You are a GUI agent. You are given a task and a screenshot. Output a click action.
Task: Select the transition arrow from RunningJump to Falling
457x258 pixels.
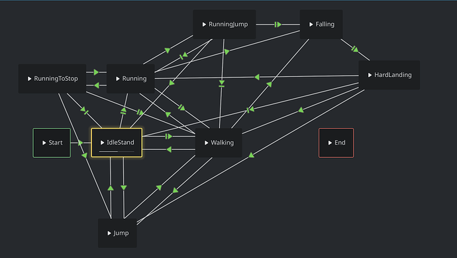tap(278, 25)
